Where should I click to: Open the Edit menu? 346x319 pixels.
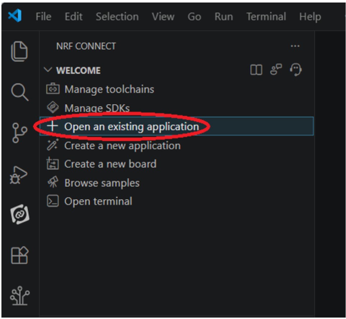pos(74,17)
